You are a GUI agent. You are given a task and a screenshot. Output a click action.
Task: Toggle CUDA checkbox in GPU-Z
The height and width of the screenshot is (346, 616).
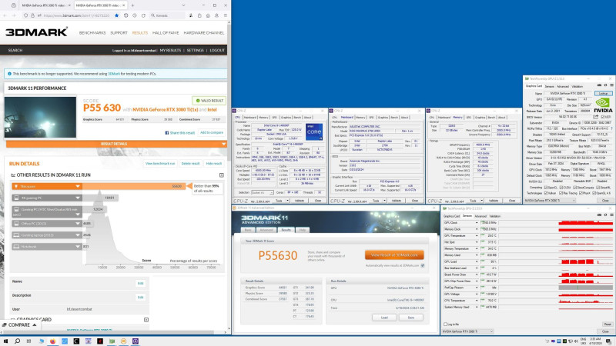[561, 188]
